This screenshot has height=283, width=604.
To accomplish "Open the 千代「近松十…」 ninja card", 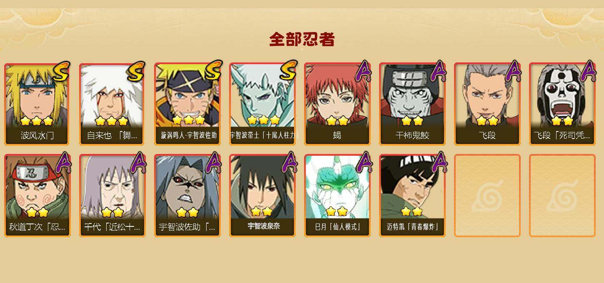I will (112, 196).
